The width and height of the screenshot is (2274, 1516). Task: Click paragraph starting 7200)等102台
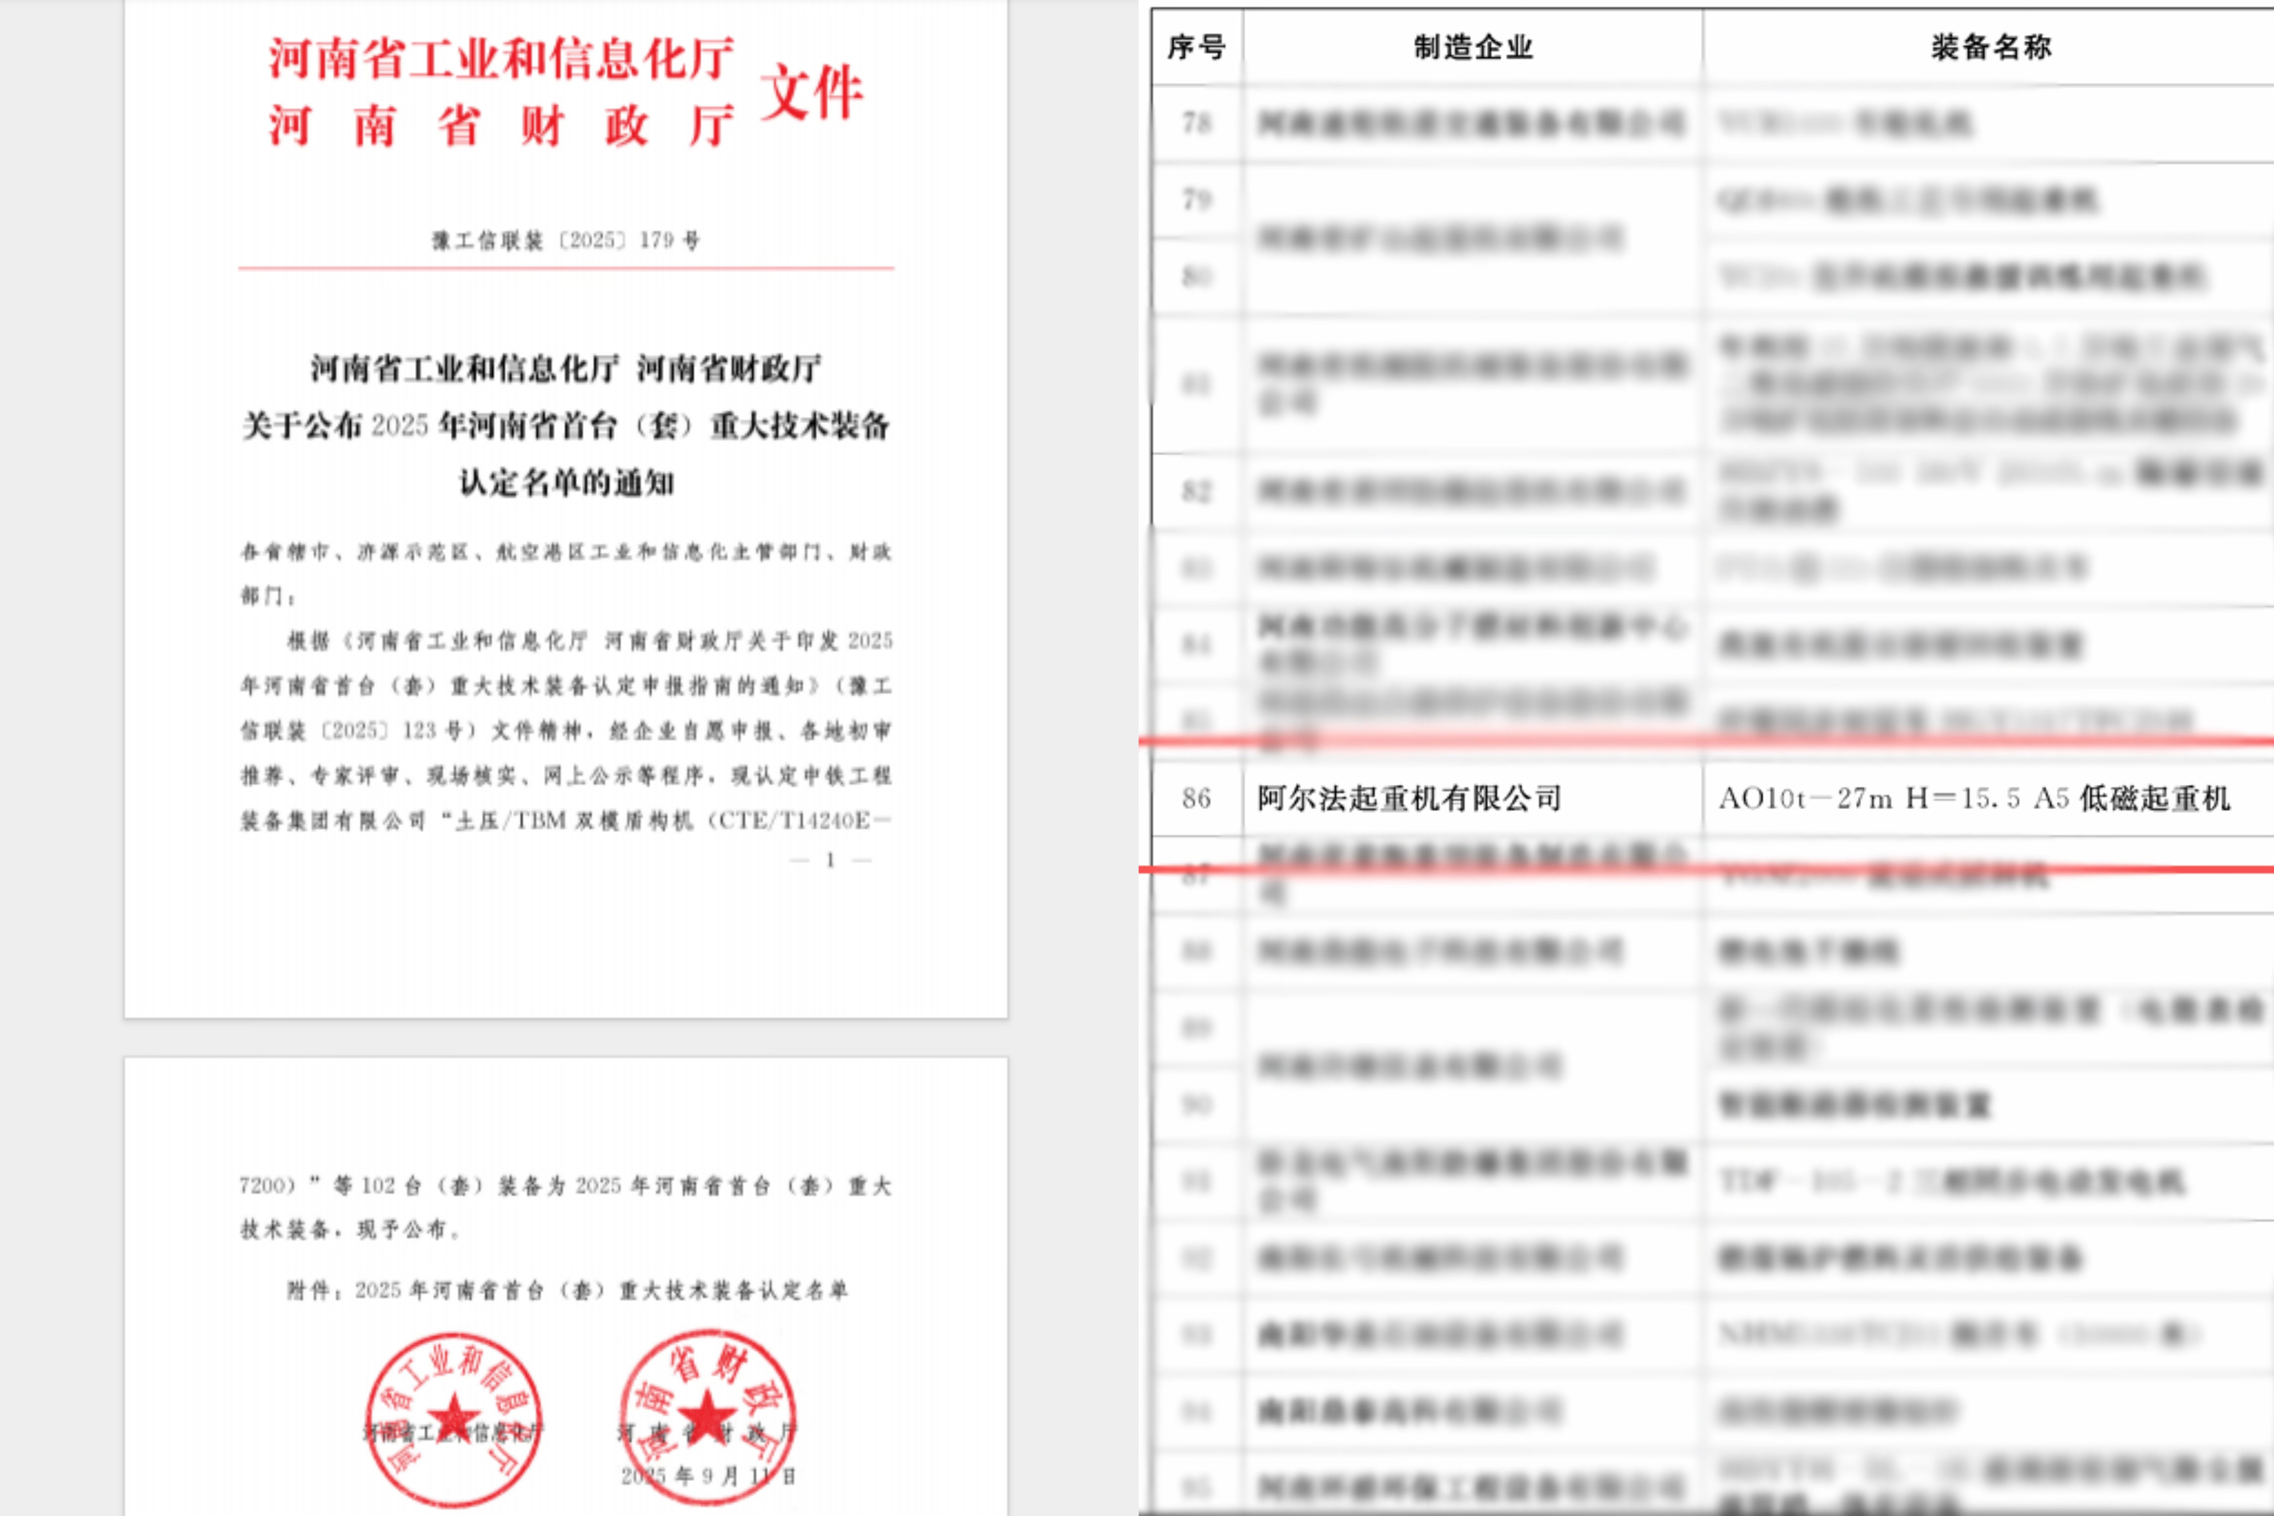tap(566, 1186)
